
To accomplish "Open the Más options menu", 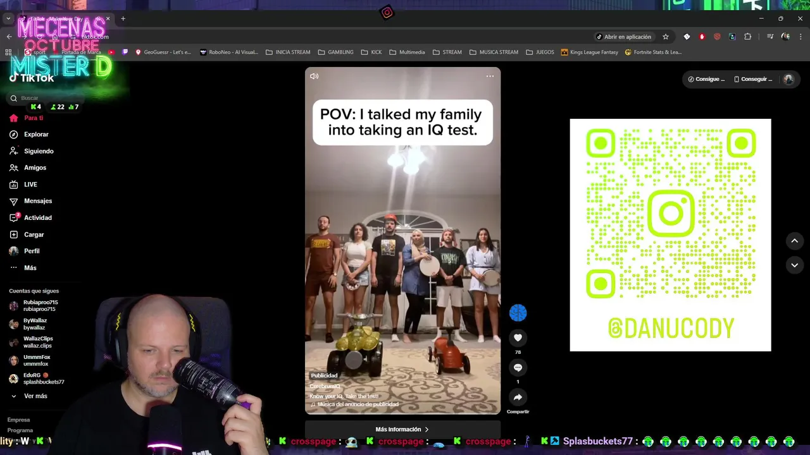I will 23,268.
